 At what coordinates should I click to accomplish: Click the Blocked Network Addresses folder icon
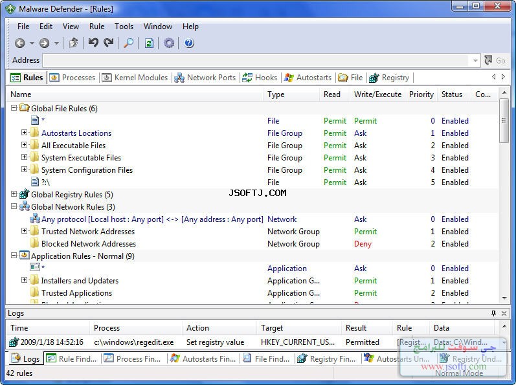click(x=34, y=243)
